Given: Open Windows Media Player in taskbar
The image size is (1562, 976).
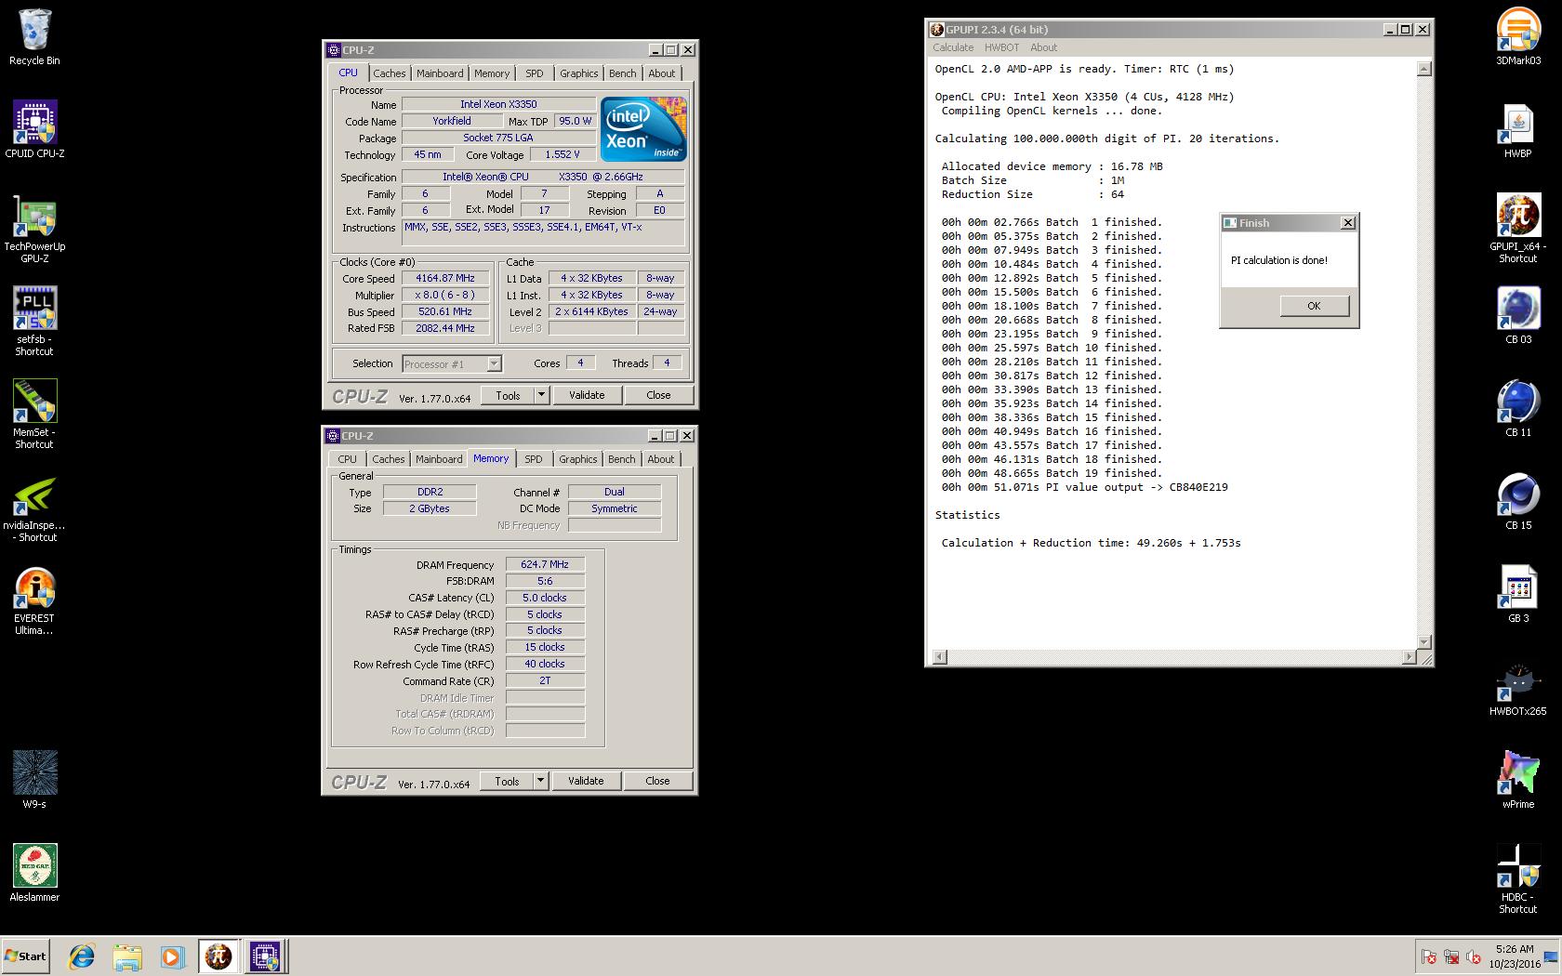Looking at the screenshot, I should (x=172, y=956).
